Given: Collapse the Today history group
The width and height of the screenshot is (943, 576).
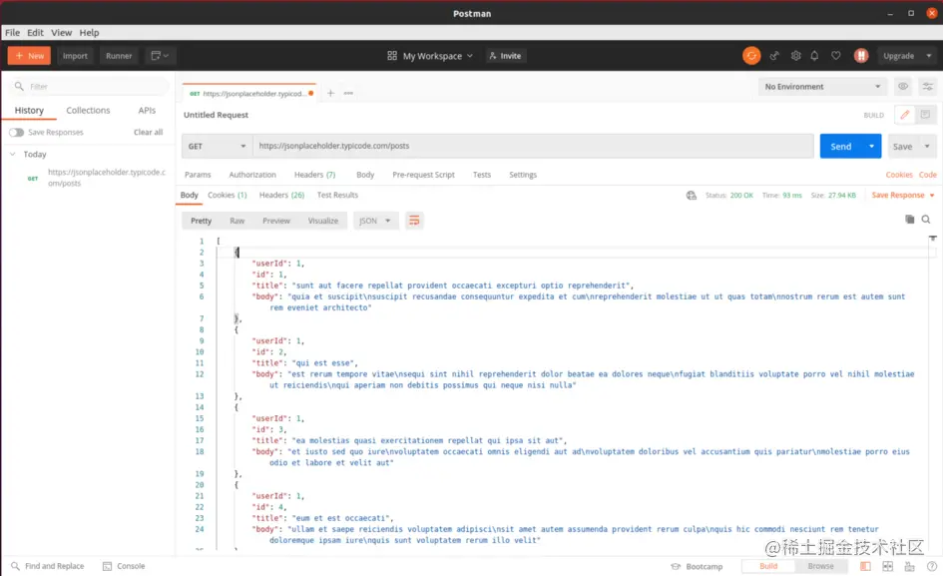Looking at the screenshot, I should pyautogui.click(x=13, y=154).
